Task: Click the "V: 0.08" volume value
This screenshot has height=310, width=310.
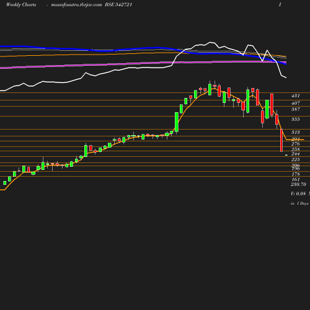Action: (x=298, y=193)
